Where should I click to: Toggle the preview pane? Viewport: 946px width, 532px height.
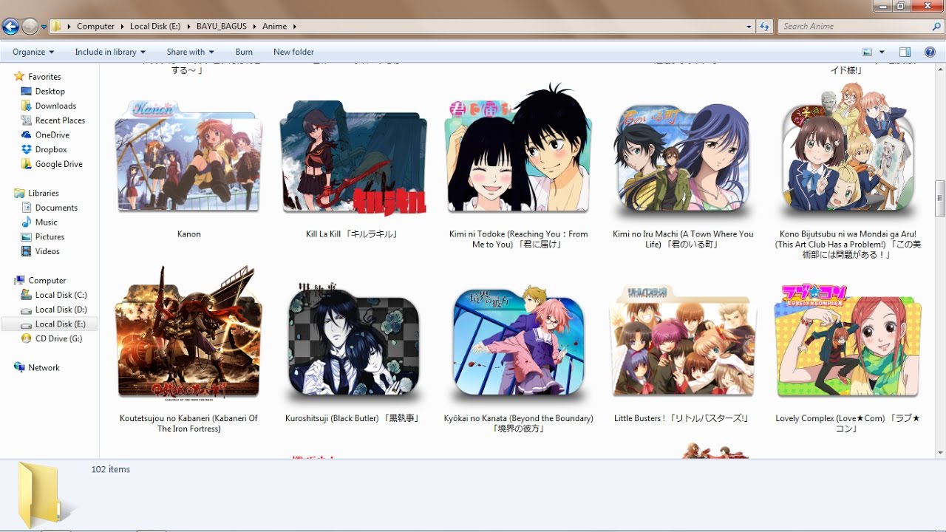click(905, 52)
